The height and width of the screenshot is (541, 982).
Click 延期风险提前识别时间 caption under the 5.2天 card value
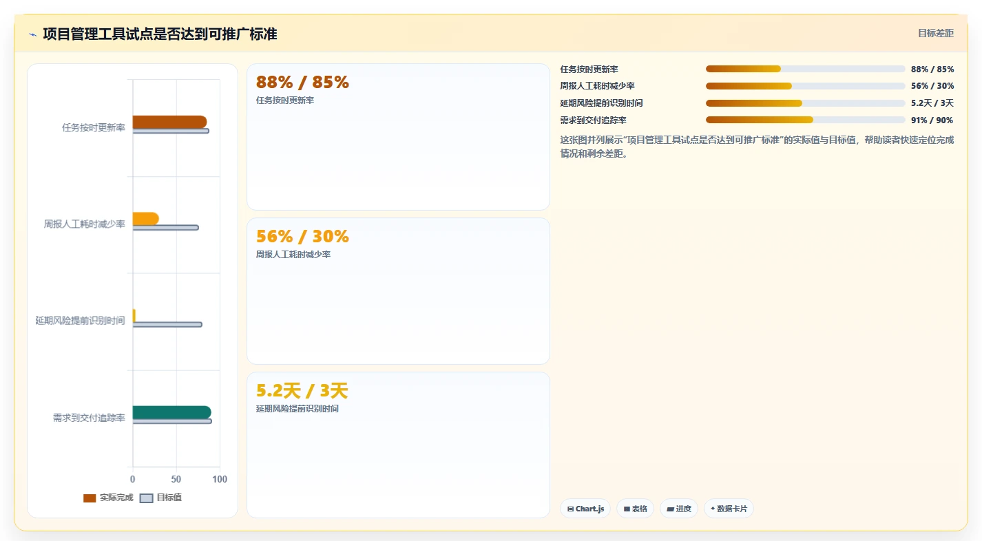297,409
